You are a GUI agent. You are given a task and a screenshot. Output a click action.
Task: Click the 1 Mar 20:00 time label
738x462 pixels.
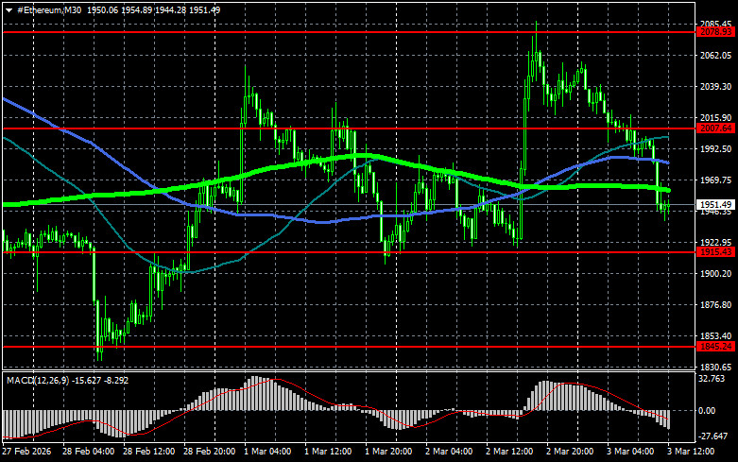(x=388, y=452)
